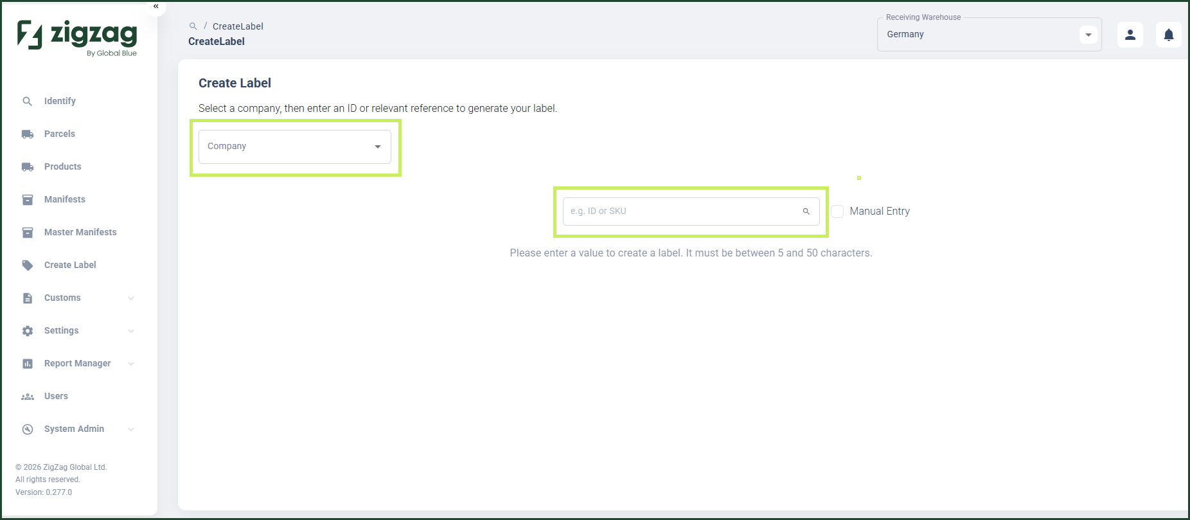Click the Receiving Warehouse dropdown arrow
Screen dimensions: 1190x520
tap(1088, 35)
